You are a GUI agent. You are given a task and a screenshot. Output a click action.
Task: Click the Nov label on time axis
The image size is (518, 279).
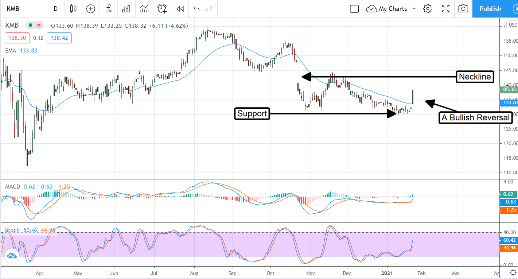[310, 272]
